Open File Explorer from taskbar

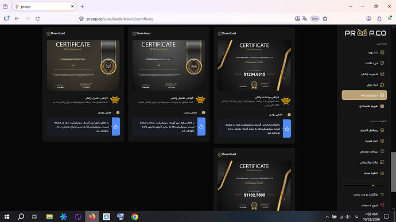point(49,217)
